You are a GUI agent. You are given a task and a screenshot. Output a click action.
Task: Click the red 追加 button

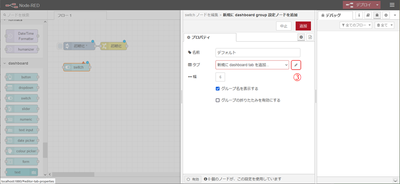click(303, 26)
